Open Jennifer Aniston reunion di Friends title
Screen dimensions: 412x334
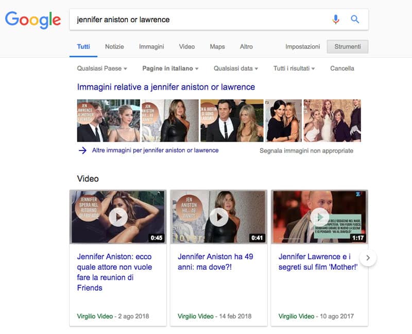tap(114, 272)
